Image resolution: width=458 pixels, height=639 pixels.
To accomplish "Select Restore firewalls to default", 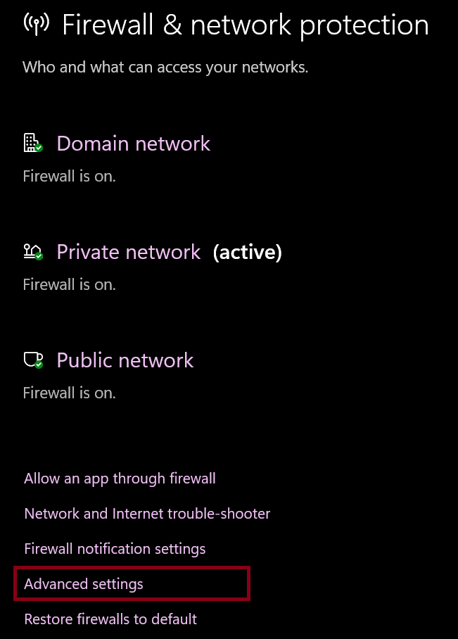I will [110, 619].
